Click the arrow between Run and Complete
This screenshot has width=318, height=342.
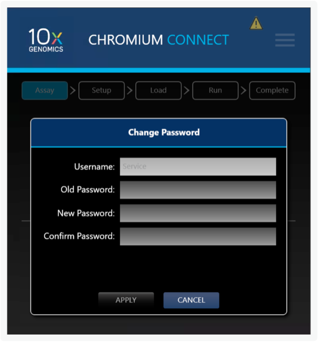[243, 90]
